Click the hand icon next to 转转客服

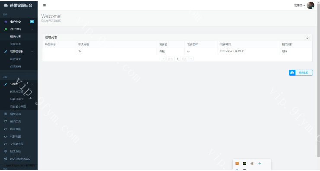[6, 137]
